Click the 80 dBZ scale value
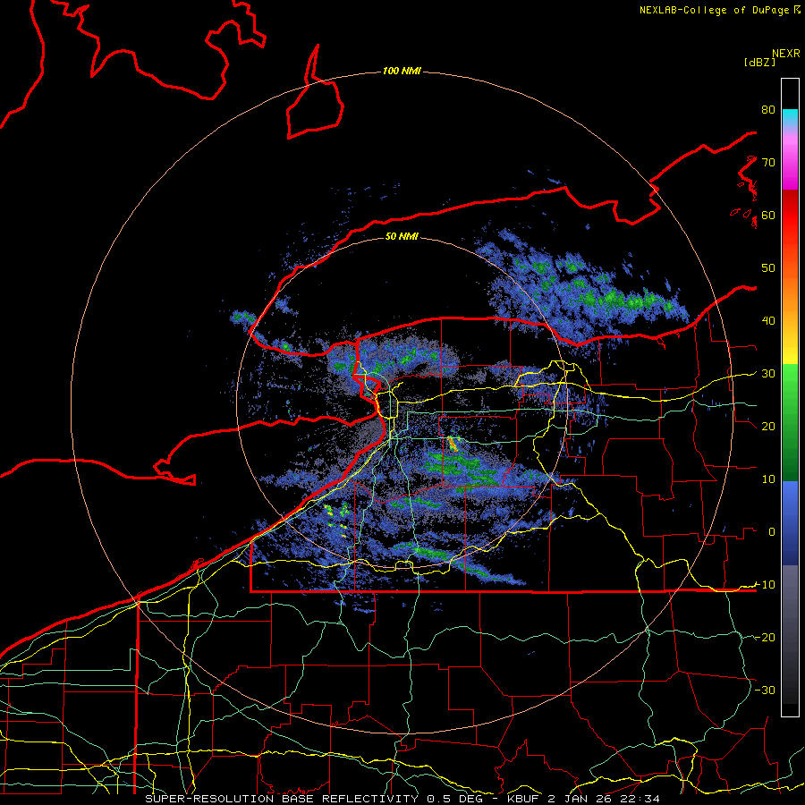Screen dimensions: 805x805 pyautogui.click(x=768, y=109)
